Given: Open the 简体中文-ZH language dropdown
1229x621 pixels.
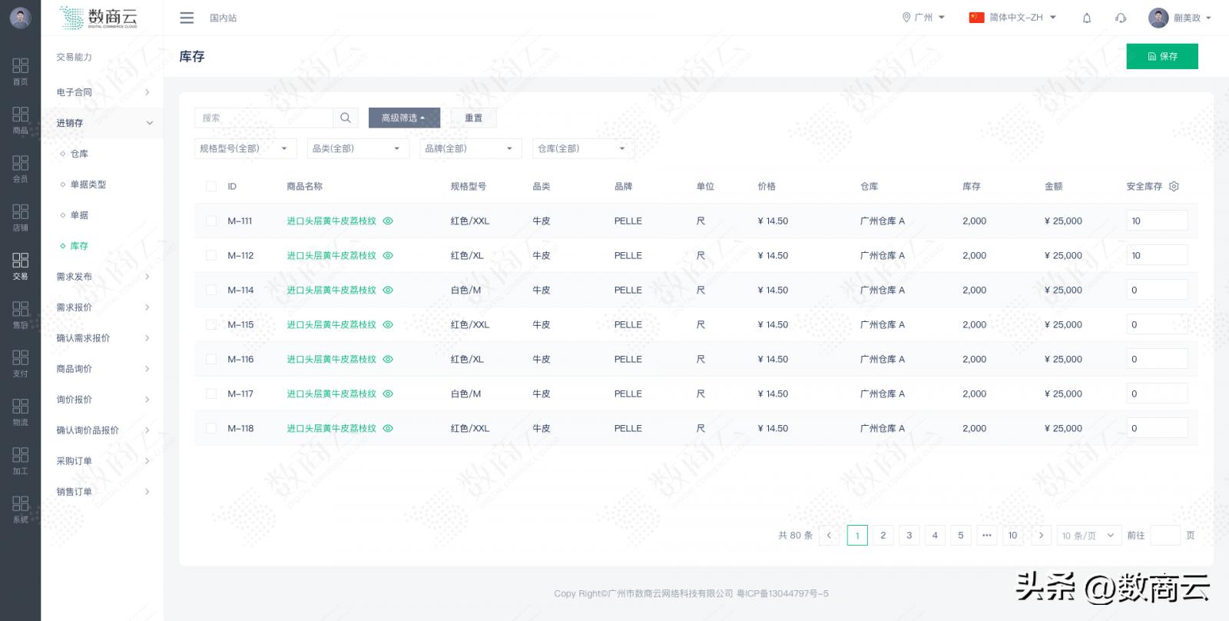Looking at the screenshot, I should 1013,18.
